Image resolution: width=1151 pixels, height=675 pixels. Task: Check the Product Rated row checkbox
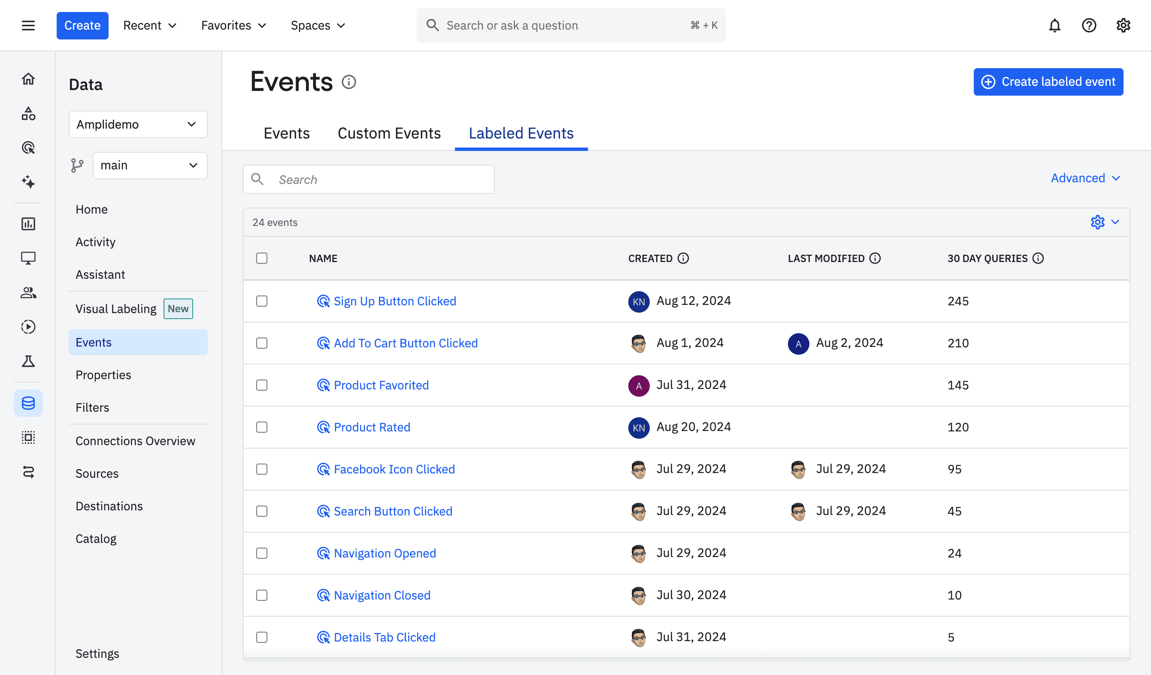click(262, 428)
